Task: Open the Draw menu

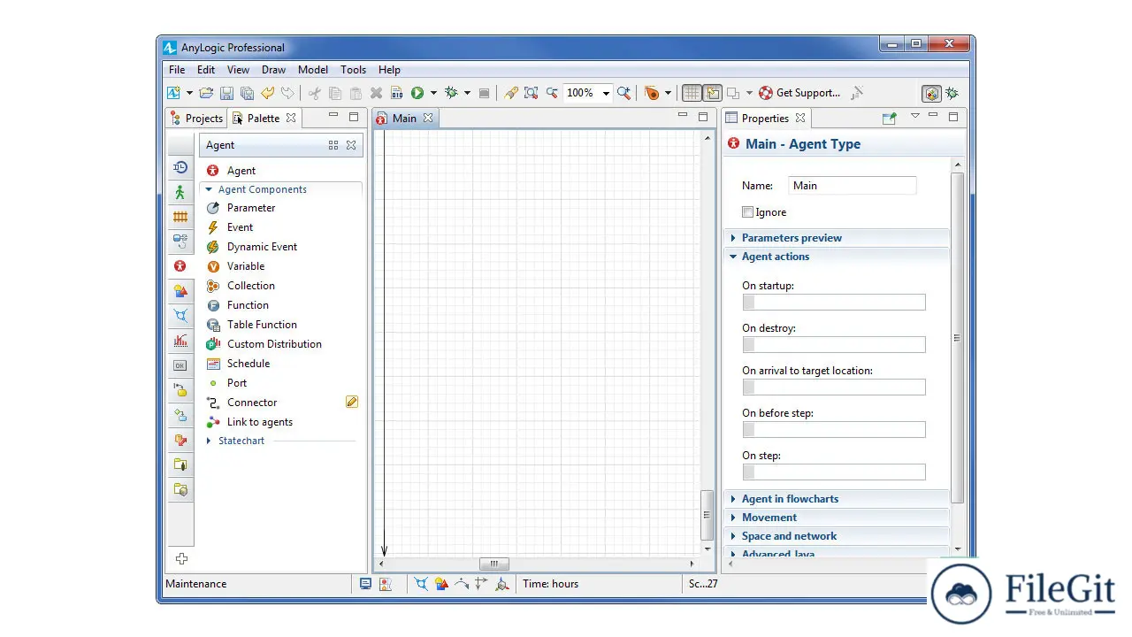Action: [x=273, y=70]
